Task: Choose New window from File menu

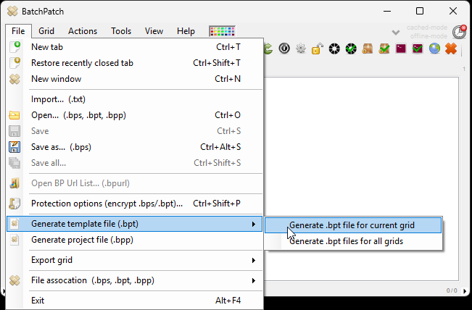Action: point(135,79)
